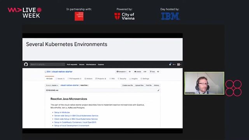Open Setup in Minikube link

pos(62,112)
